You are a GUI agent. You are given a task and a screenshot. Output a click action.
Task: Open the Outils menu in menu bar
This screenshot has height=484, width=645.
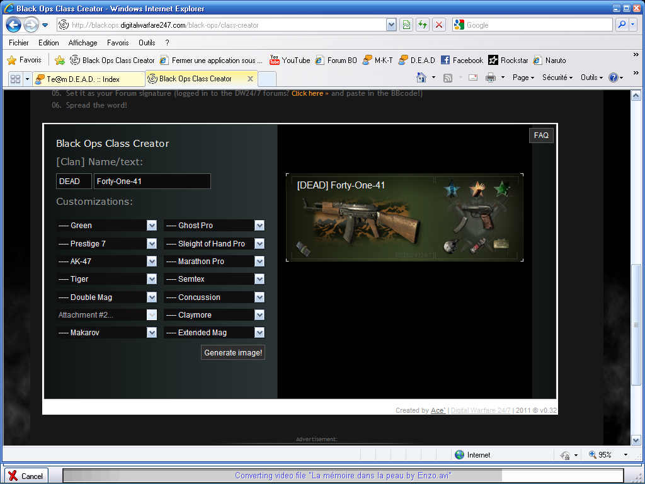click(146, 43)
